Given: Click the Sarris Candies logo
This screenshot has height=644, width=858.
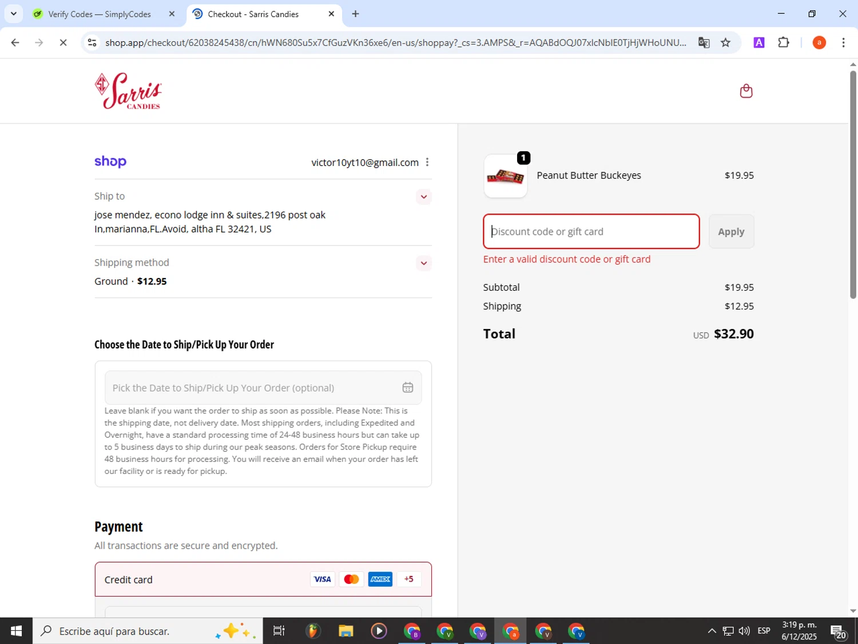Looking at the screenshot, I should tap(128, 91).
